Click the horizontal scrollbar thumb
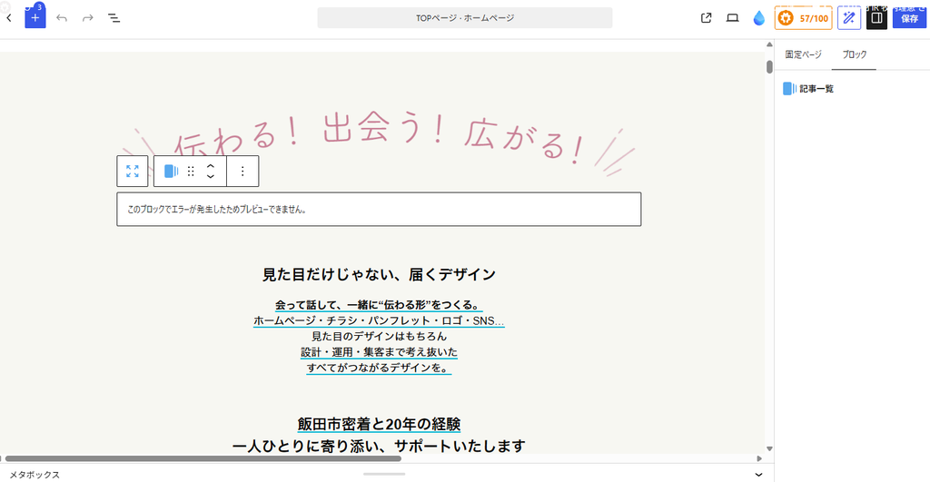Viewport: 930px width, 482px height. tap(203, 458)
